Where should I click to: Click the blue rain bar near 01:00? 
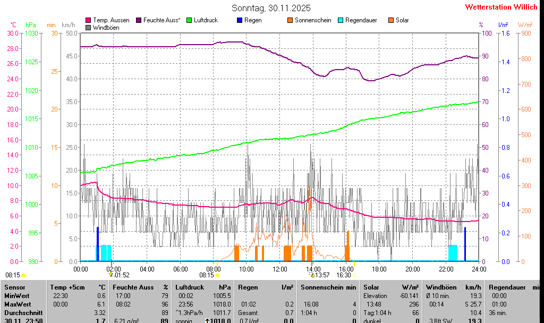(97, 244)
